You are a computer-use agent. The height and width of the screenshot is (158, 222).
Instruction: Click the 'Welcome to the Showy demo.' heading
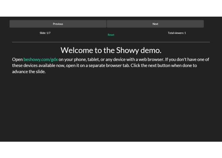tap(111, 50)
